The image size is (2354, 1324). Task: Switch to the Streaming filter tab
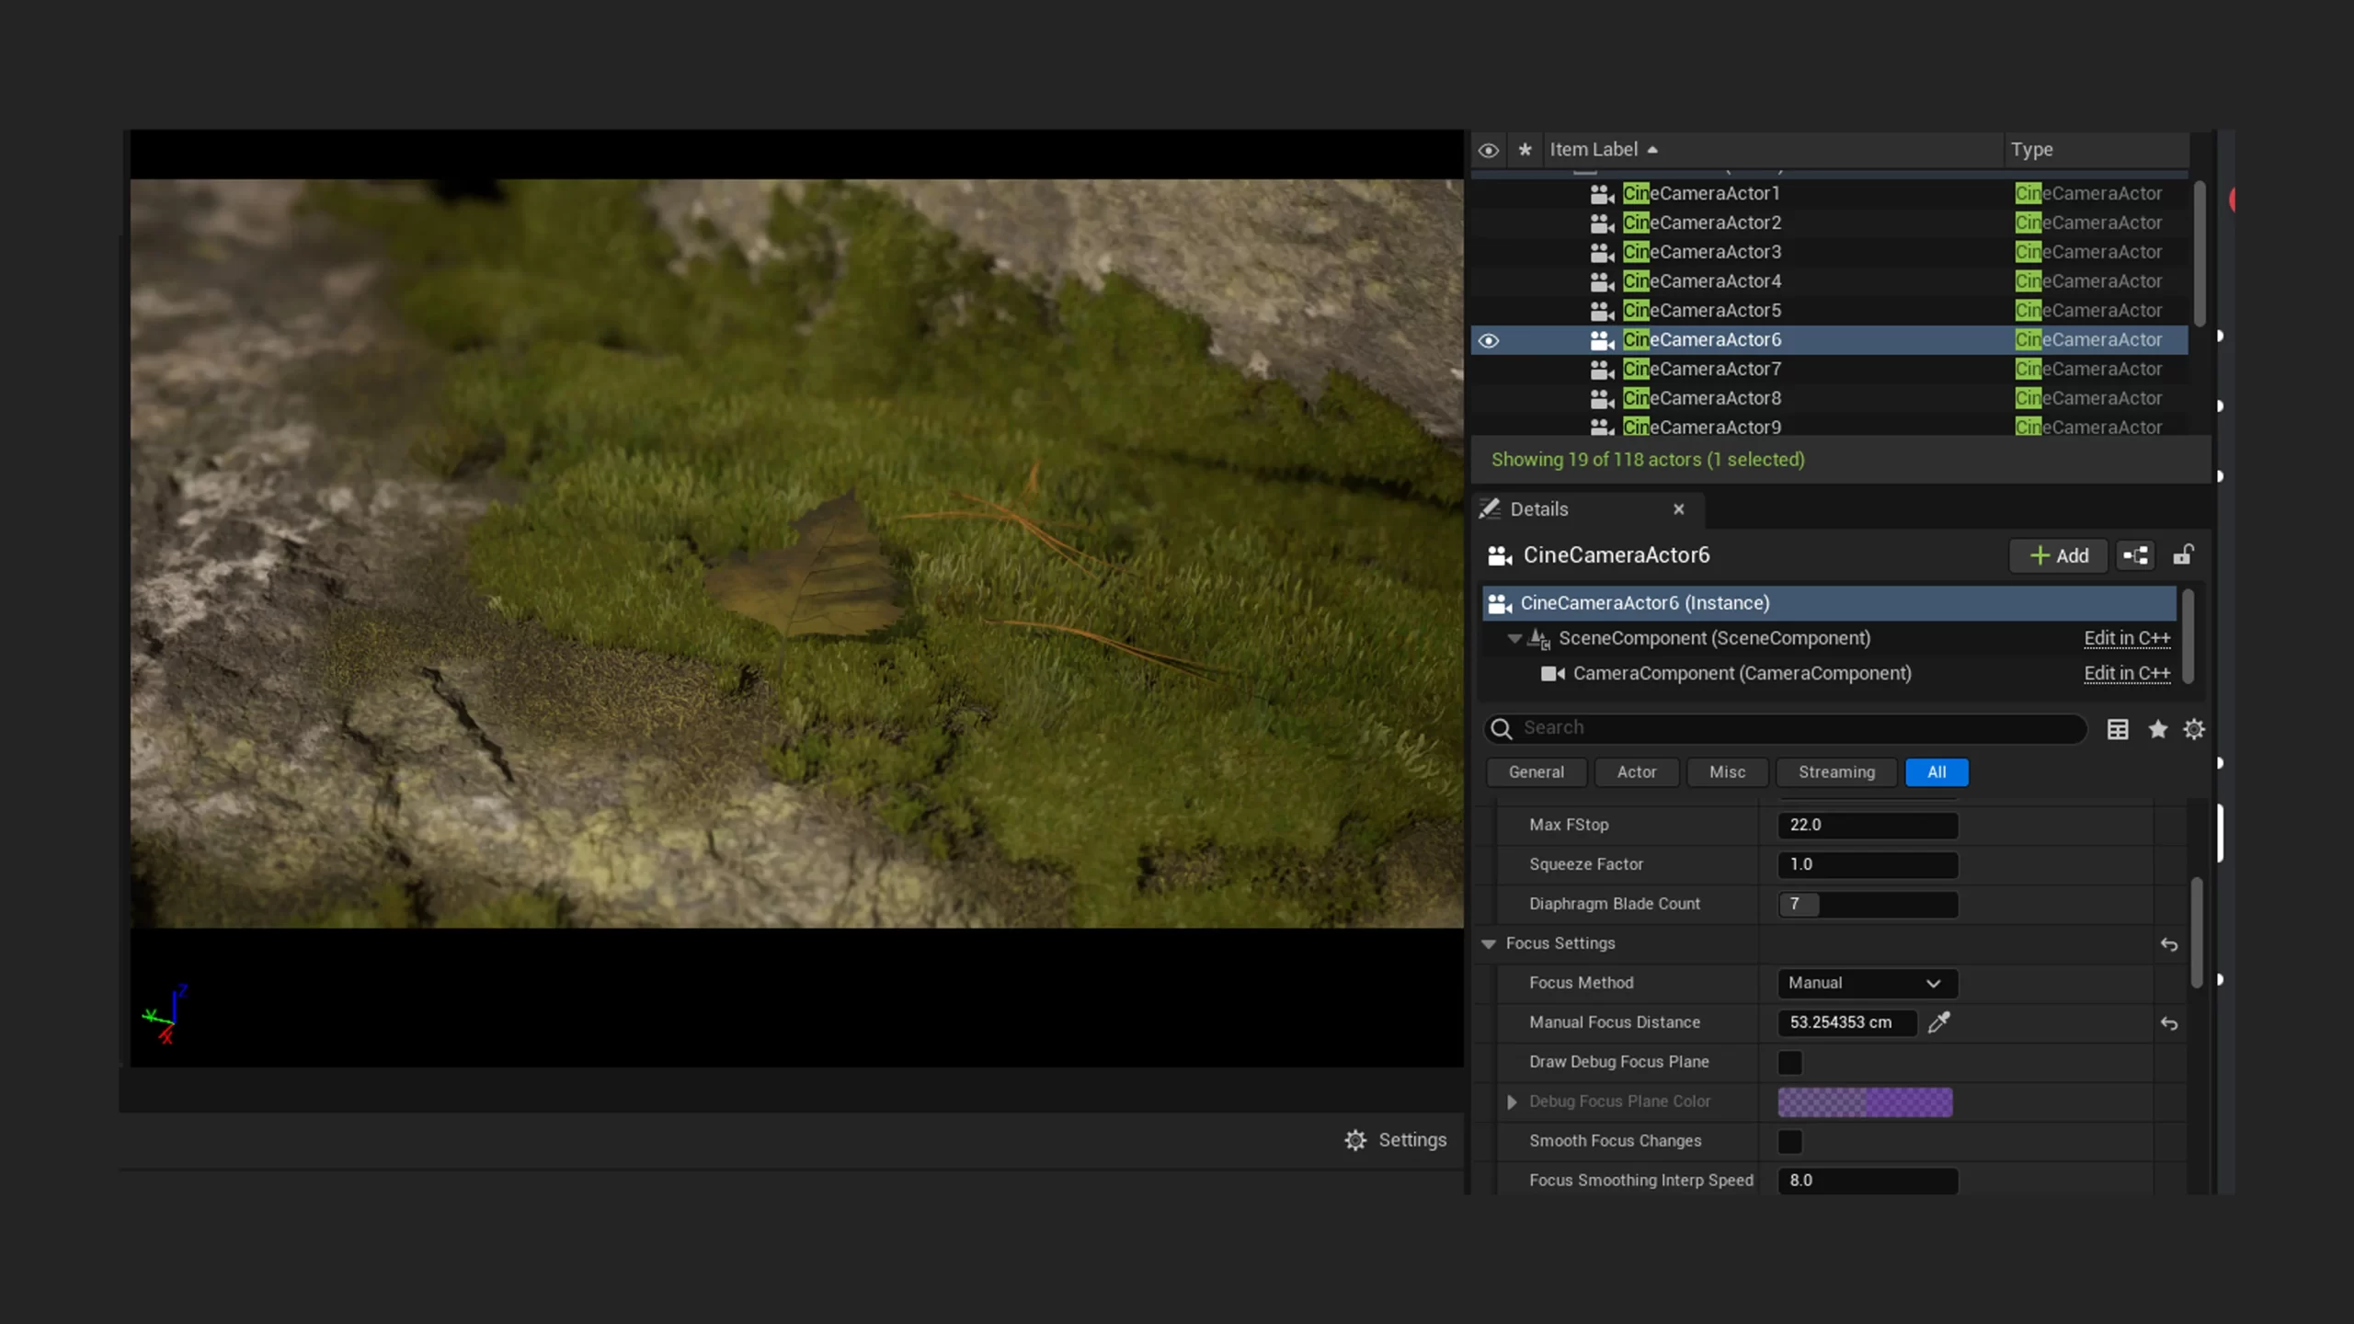[x=1836, y=772]
